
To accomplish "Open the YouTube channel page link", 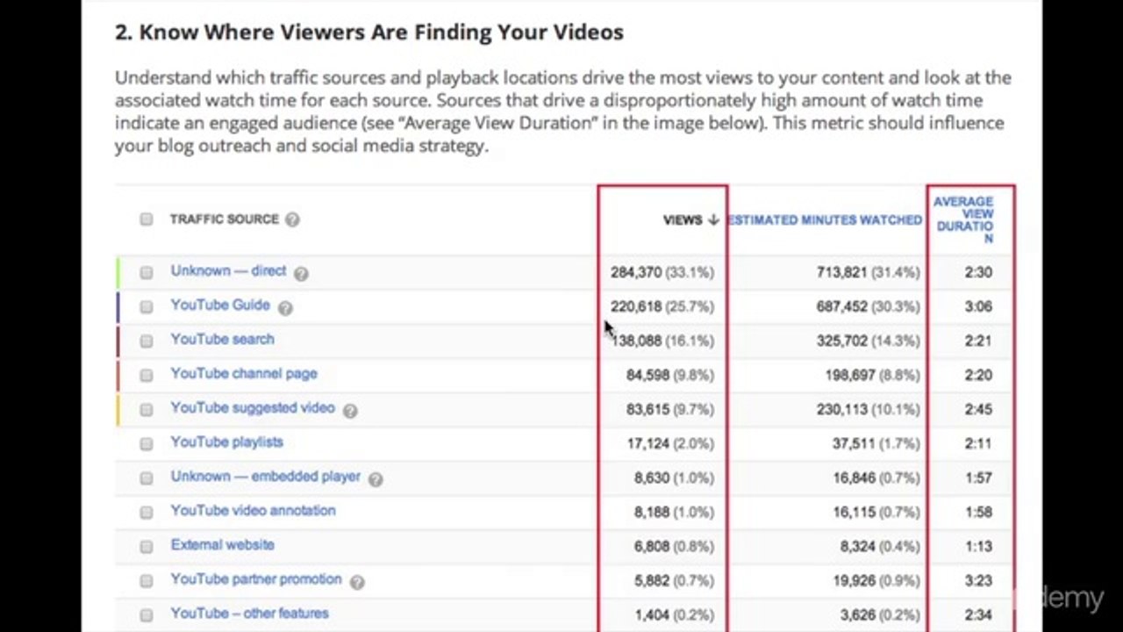I will coord(244,374).
